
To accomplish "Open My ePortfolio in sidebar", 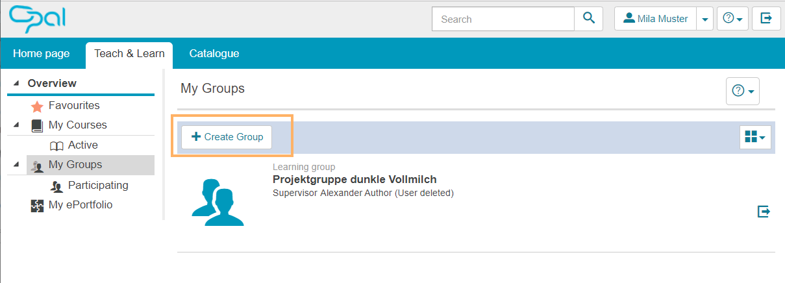I will [81, 204].
